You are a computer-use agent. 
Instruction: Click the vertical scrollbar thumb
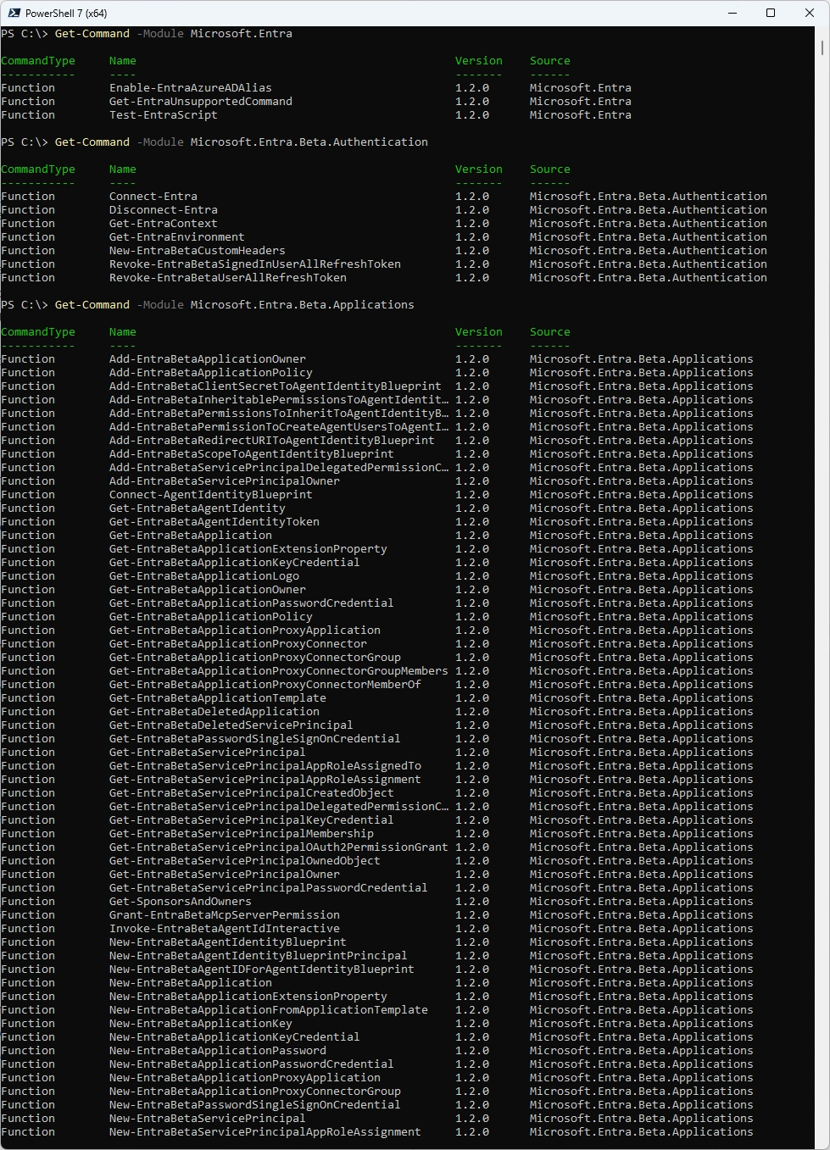(822, 47)
